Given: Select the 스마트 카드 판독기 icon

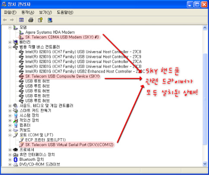Looking at the screenshot, I should [16, 111].
